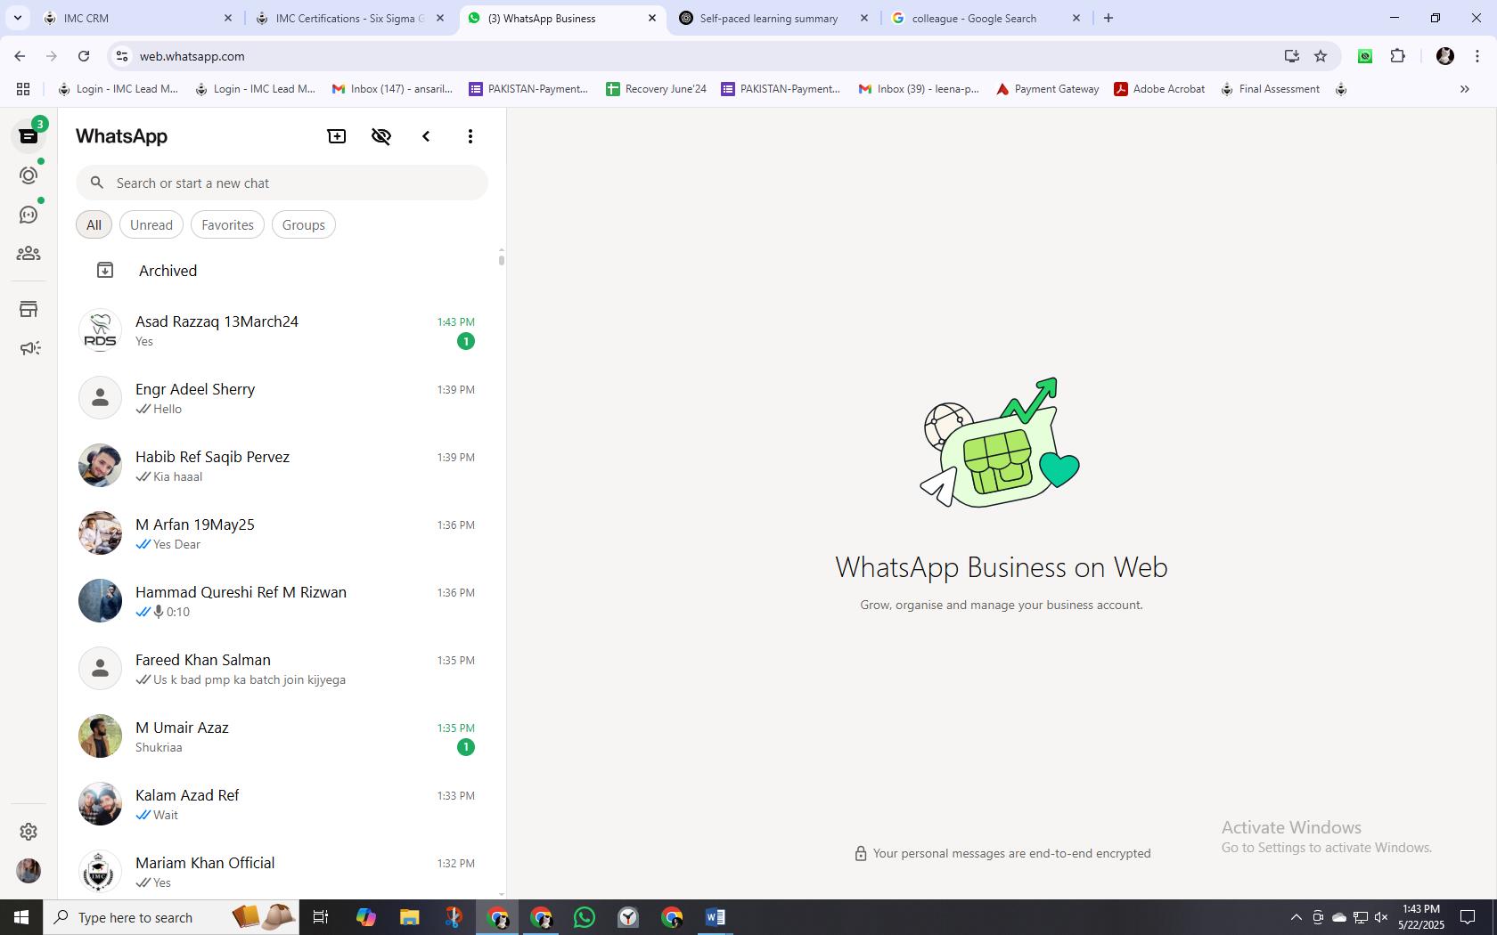Click Asad Razzaq's RDS profile picture
1497x935 pixels.
100,330
